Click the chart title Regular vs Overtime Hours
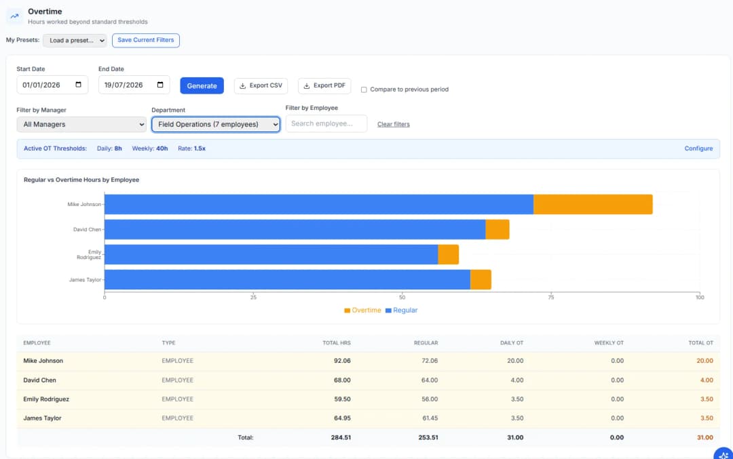 81,180
